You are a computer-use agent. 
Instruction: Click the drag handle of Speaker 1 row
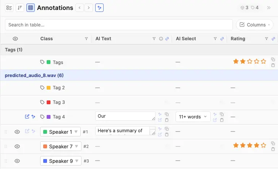[x=6, y=132]
